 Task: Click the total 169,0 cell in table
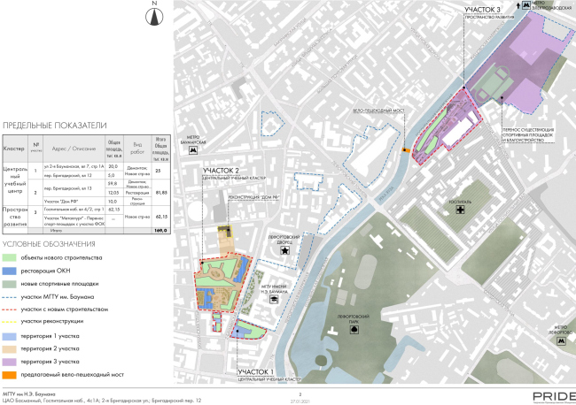161,228
